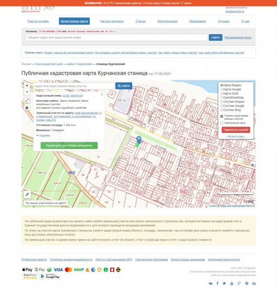The height and width of the screenshot is (294, 277).
Task: Click the main Найти search button
Action: tap(216, 38)
